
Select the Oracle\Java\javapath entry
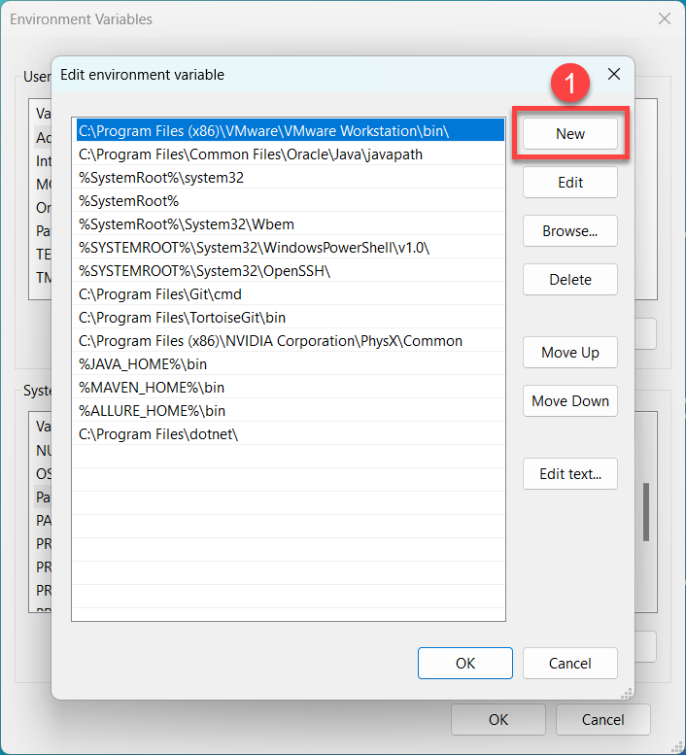click(x=291, y=154)
